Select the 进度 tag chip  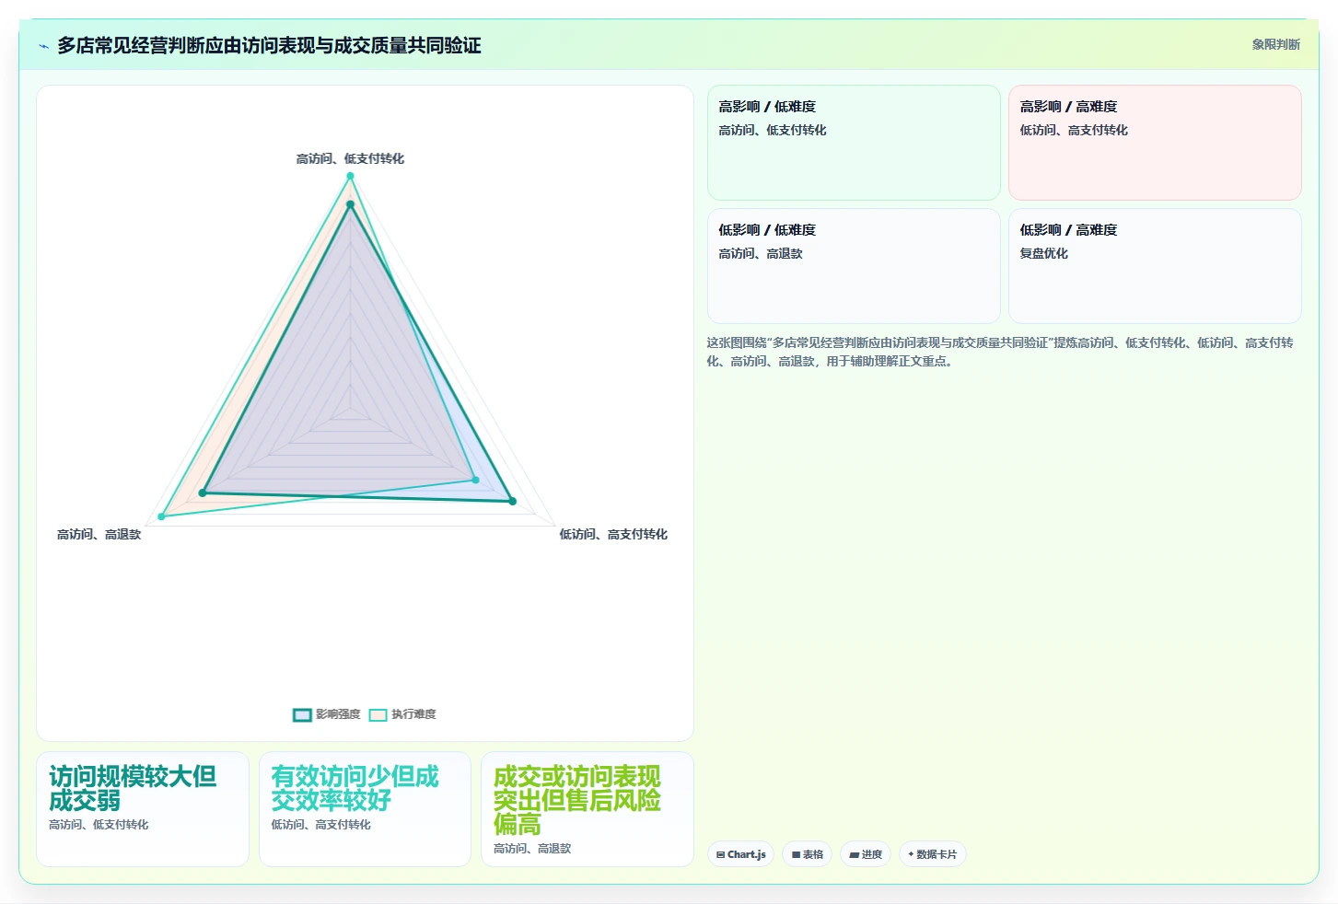pos(866,854)
